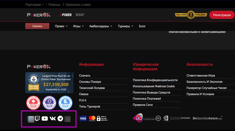Open the Telegram icon in footer
Viewport: 235px width, 131px height.
[x=60, y=119]
